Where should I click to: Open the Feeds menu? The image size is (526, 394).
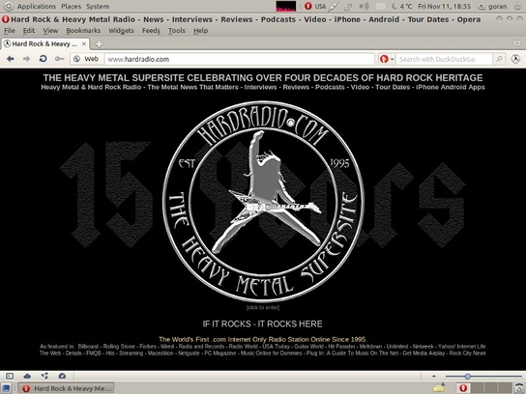pos(151,31)
